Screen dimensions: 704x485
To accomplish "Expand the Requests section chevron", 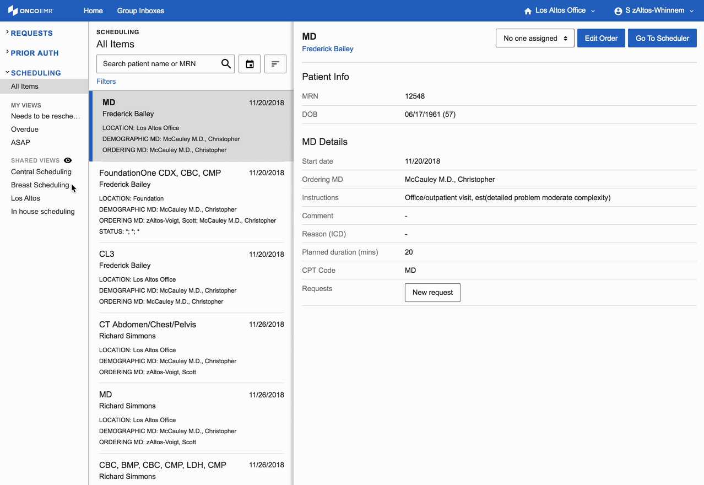I will pyautogui.click(x=7, y=33).
